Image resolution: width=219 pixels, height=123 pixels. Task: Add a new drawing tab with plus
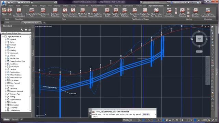(44, 23)
